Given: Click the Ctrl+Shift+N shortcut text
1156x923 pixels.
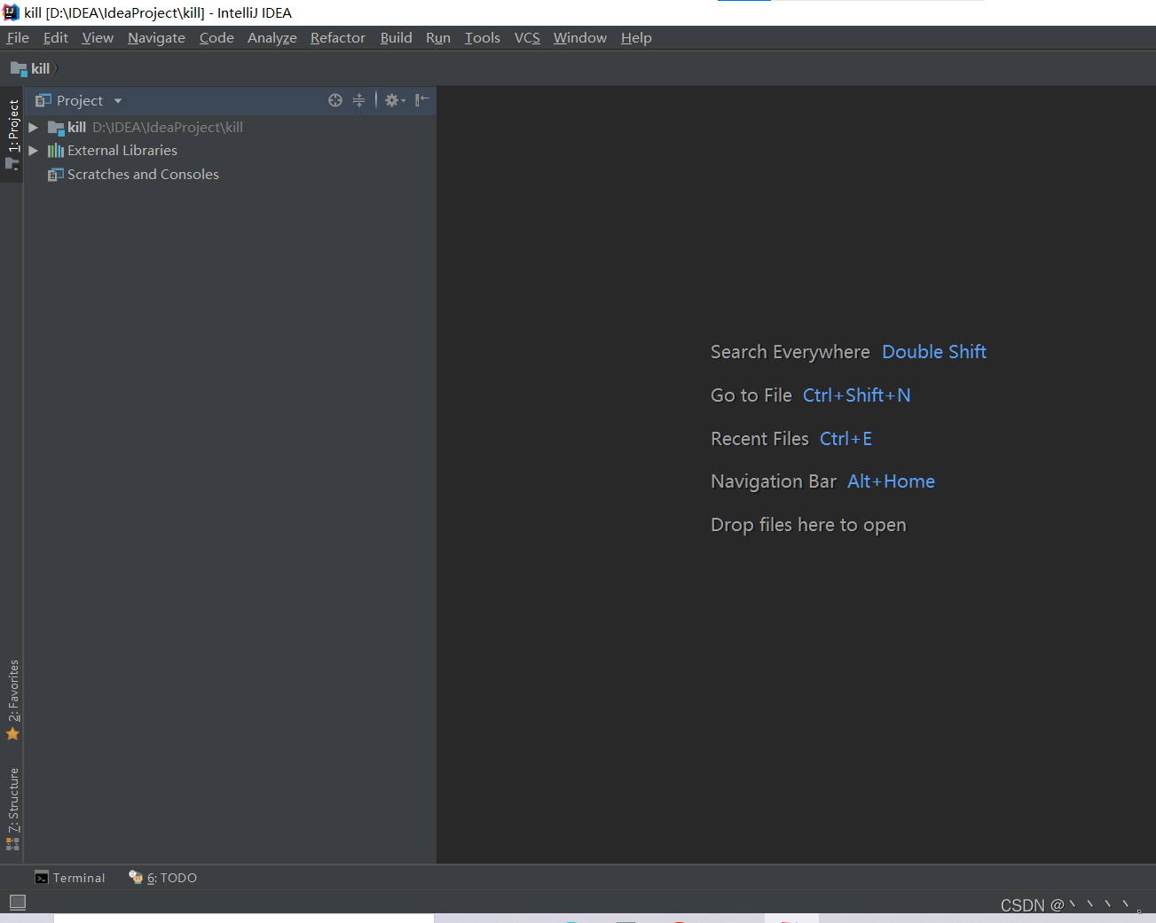Looking at the screenshot, I should coord(857,395).
